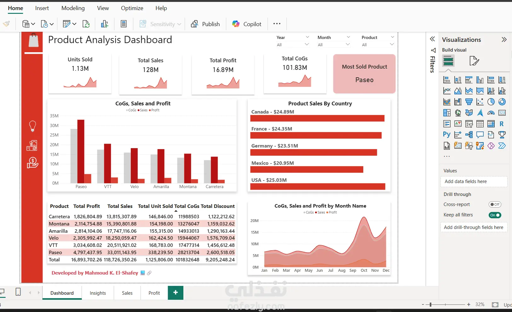Click the hand-with-dollar-coin icon in red sidebar

point(32,163)
